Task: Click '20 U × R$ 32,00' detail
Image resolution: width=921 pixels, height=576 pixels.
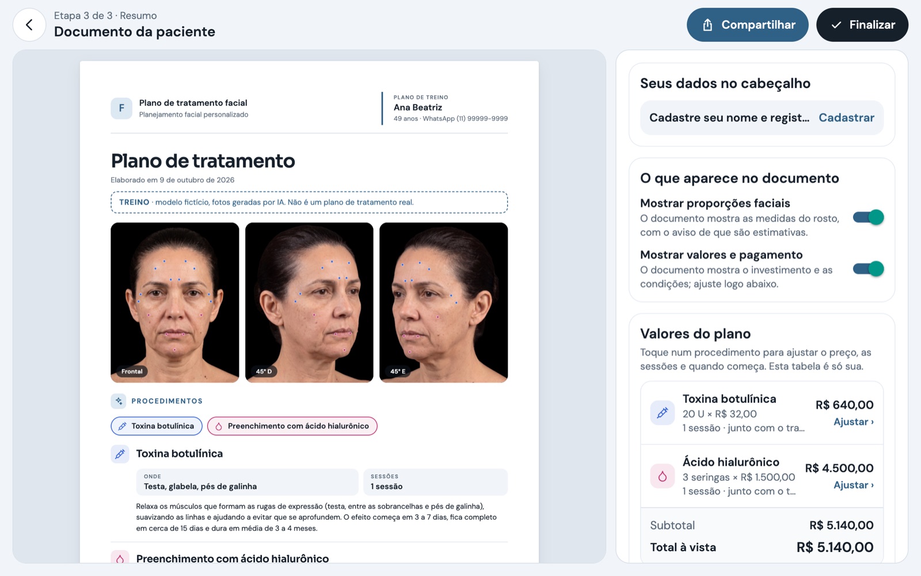Action: click(x=720, y=414)
